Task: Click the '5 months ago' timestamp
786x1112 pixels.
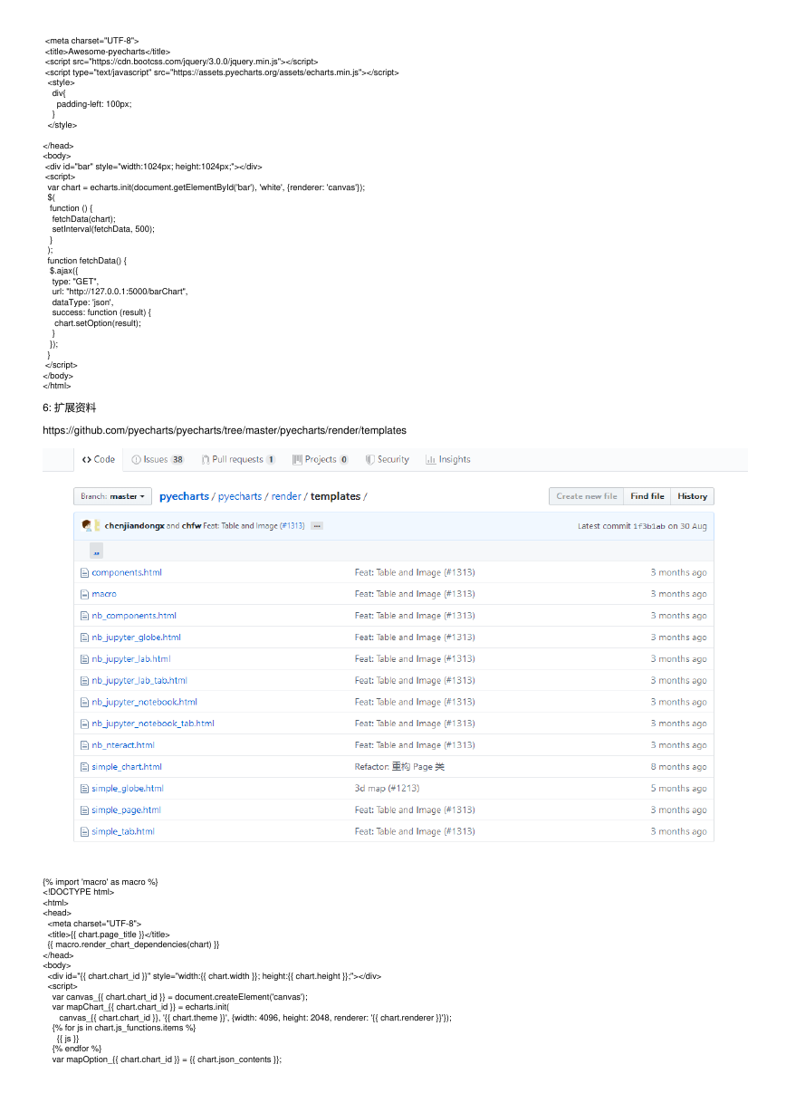Action: pyautogui.click(x=678, y=789)
